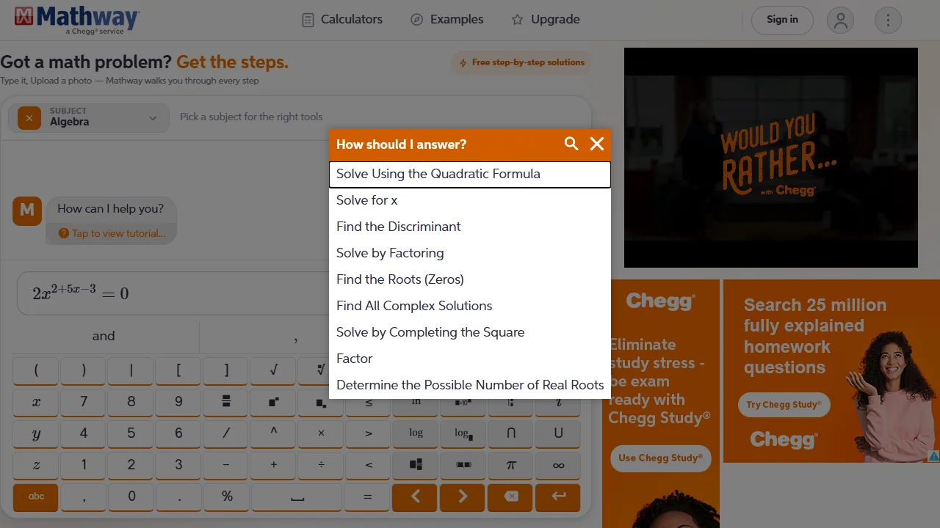
Task: Open the three-dot more options menu
Action: [x=888, y=20]
